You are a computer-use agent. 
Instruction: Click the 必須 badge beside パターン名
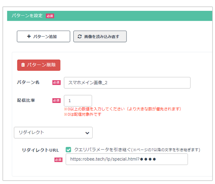[57, 82]
